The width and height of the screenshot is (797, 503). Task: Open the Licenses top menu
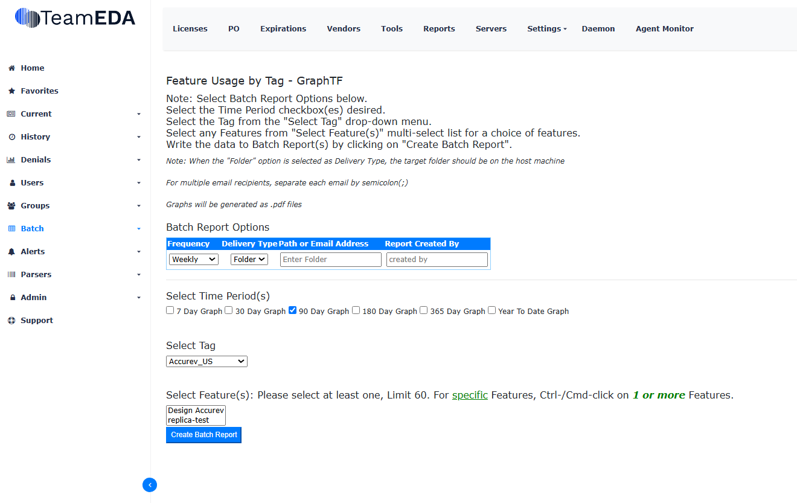pyautogui.click(x=190, y=28)
